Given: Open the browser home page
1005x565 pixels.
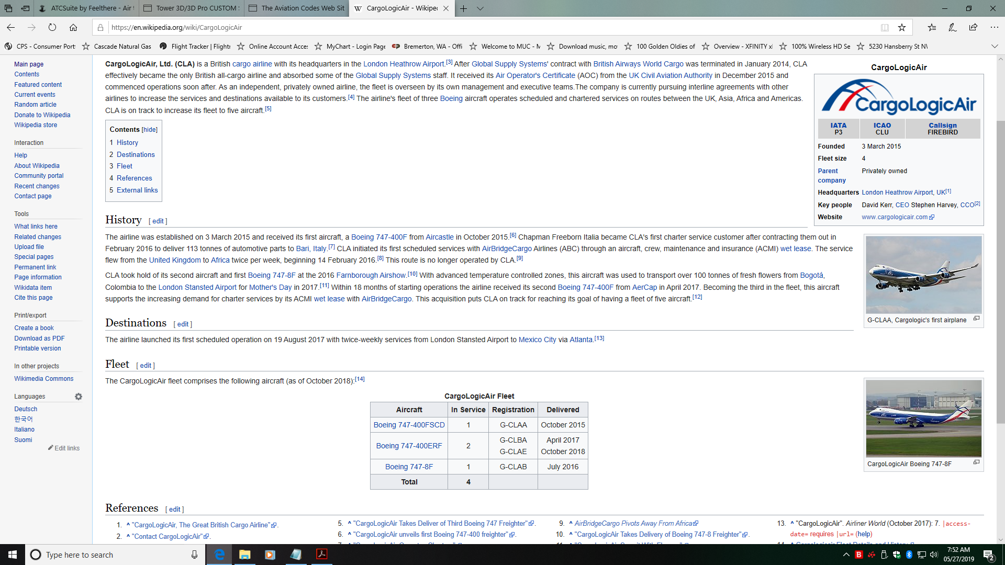Looking at the screenshot, I should pos(73,27).
